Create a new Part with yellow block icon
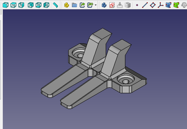 coord(67,5)
